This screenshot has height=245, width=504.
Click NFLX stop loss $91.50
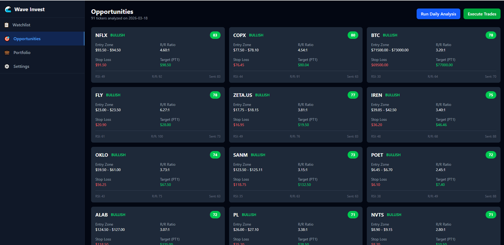pos(101,65)
